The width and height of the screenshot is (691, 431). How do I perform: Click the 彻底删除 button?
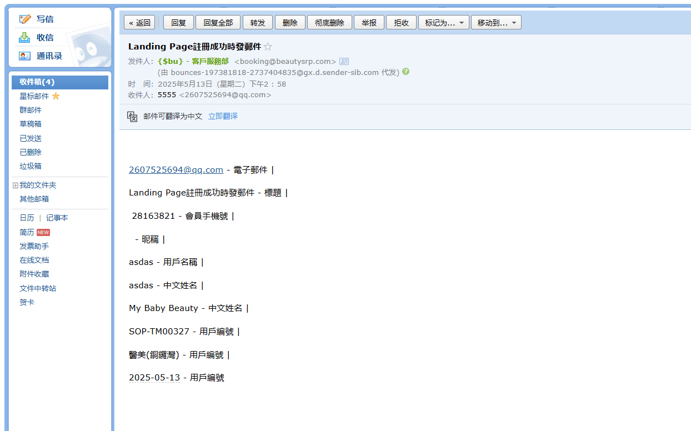(x=329, y=23)
